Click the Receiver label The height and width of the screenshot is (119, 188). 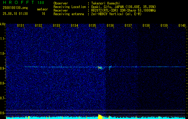coord(61,10)
